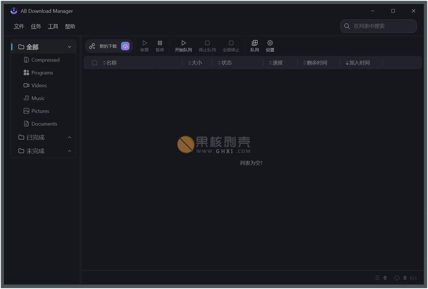
Task: Click the AB Download Manager logo icon
Action: coord(14,11)
